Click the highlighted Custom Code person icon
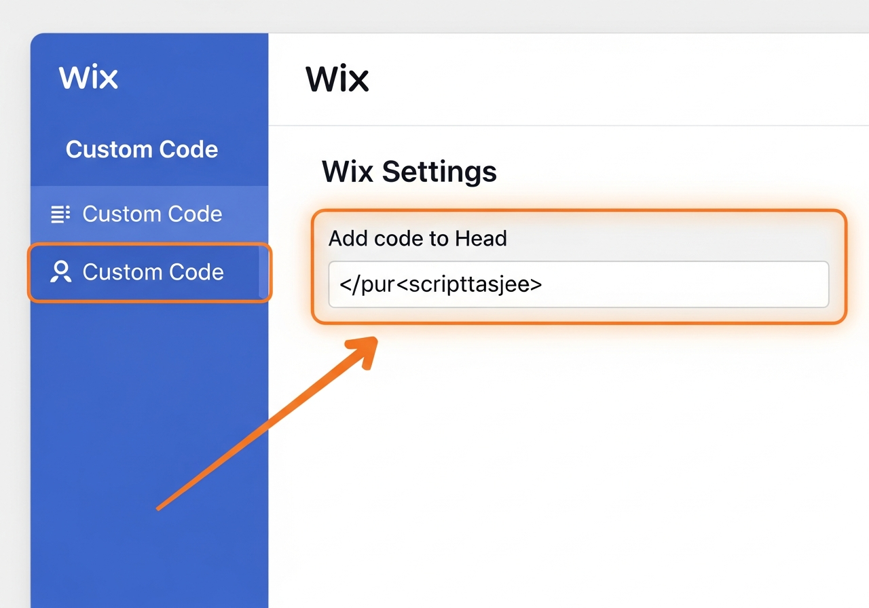The width and height of the screenshot is (869, 608). pyautogui.click(x=60, y=272)
